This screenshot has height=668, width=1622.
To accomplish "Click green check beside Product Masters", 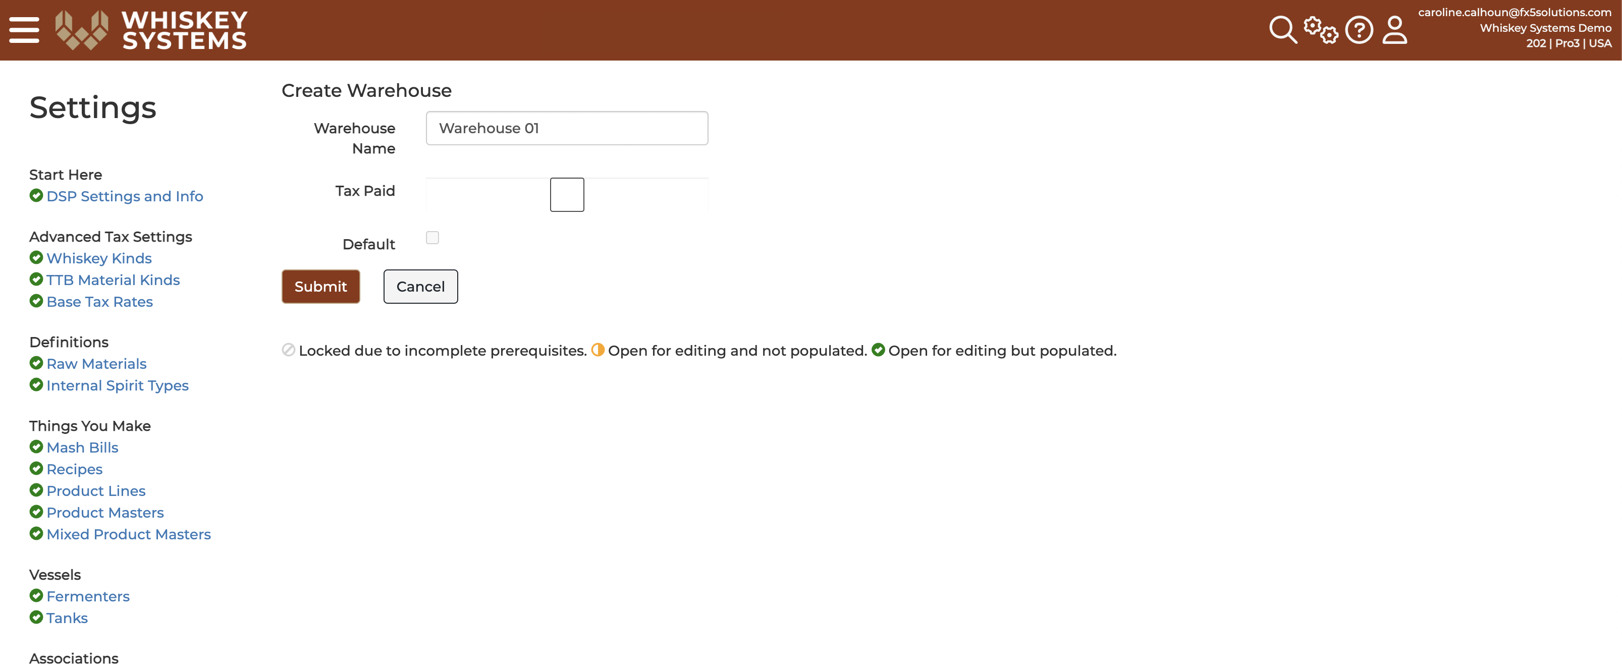I will pyautogui.click(x=36, y=512).
